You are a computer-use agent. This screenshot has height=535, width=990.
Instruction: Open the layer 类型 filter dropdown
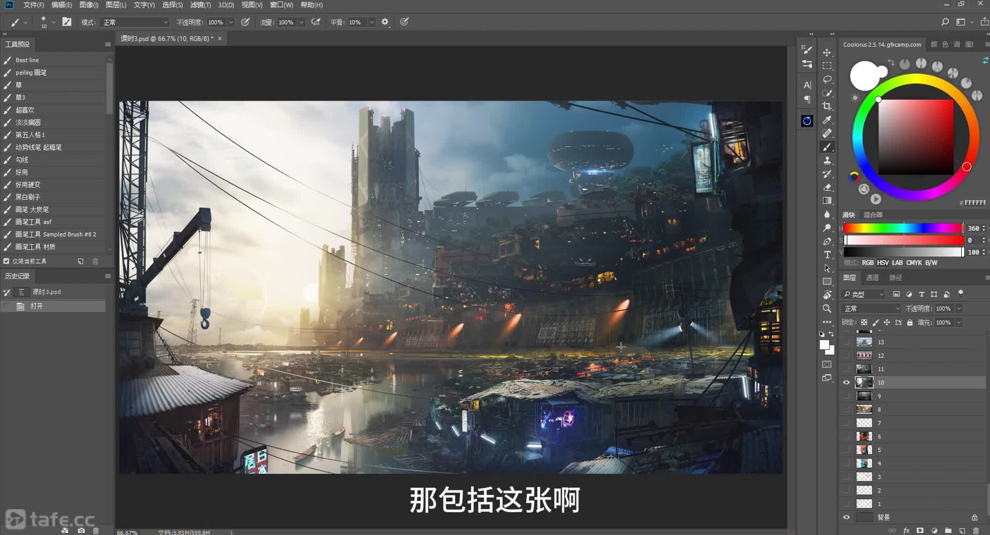coord(863,294)
